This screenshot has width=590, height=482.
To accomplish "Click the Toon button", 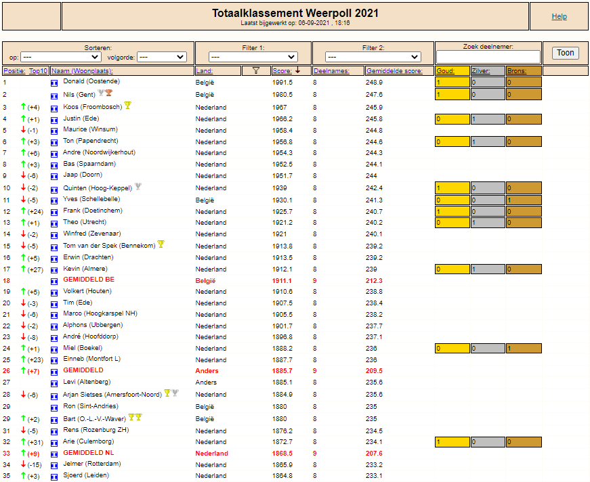I will 565,53.
